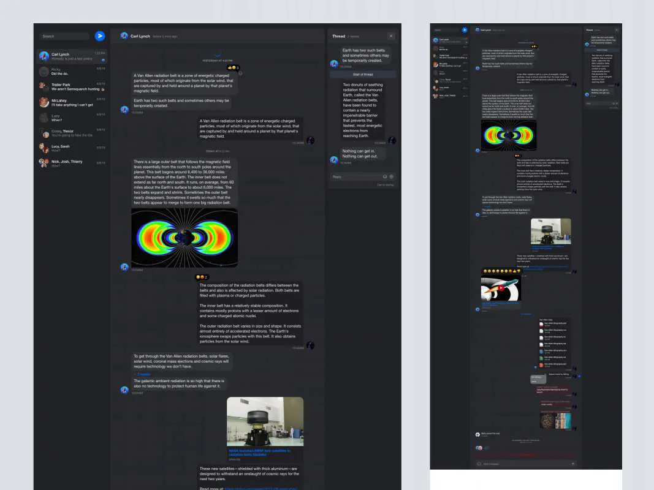Click the emoji reactions badge above the composition message
This screenshot has width=654, height=490.
tap(201, 277)
